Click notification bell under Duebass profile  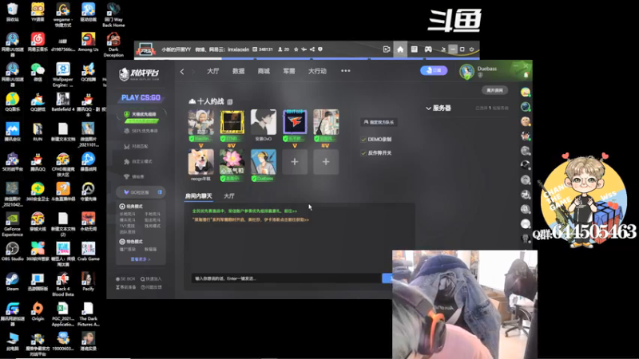pyautogui.click(x=526, y=75)
